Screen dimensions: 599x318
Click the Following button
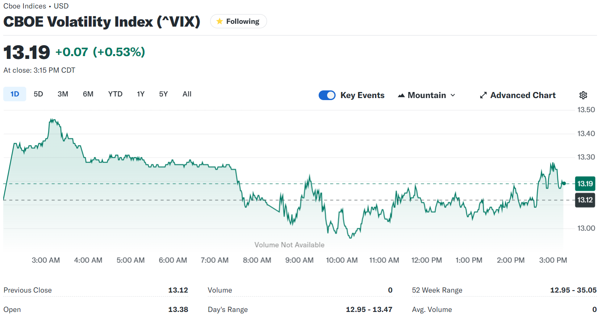click(238, 21)
